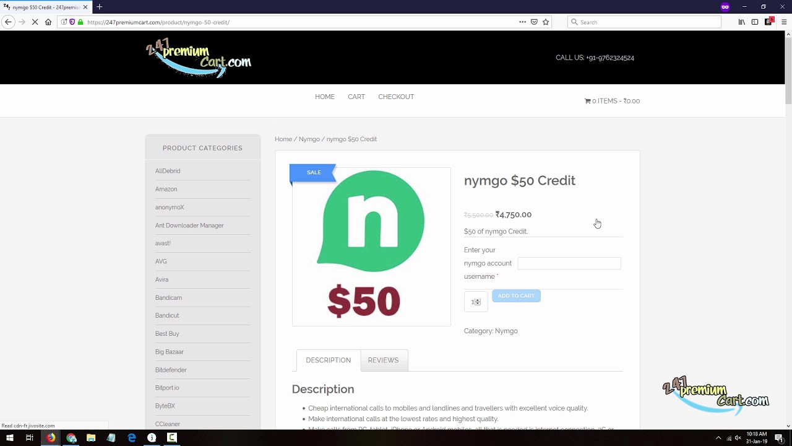792x446 pixels.
Task: Switch to the REVIEWS tab
Action: (x=383, y=361)
